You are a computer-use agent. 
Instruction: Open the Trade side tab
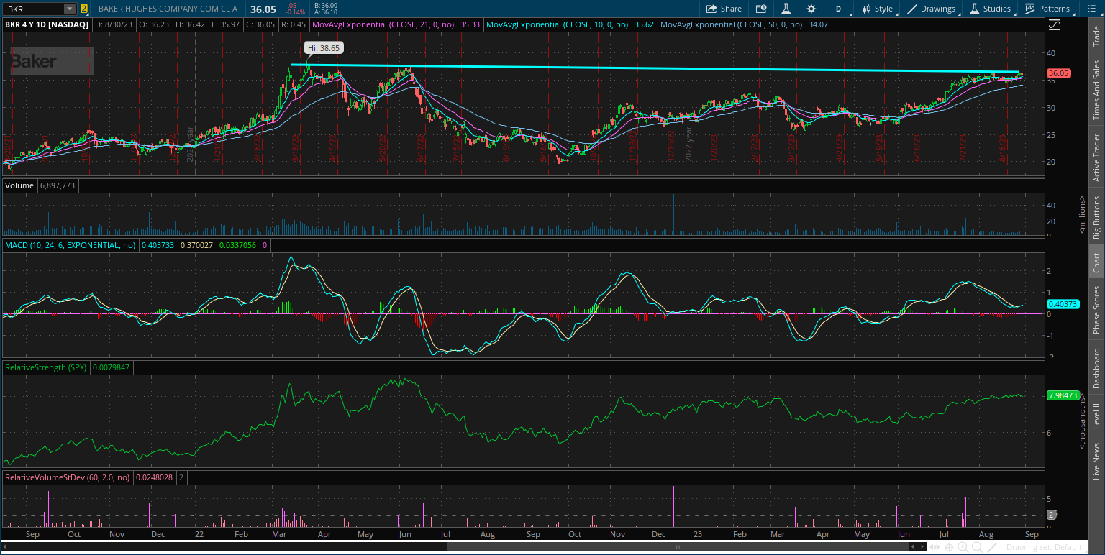1096,35
